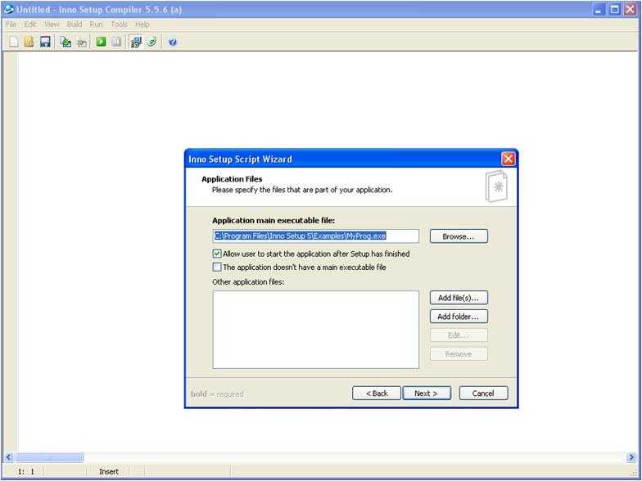Toggle Allow user to start application checkbox
The height and width of the screenshot is (481, 642).
pyautogui.click(x=217, y=254)
